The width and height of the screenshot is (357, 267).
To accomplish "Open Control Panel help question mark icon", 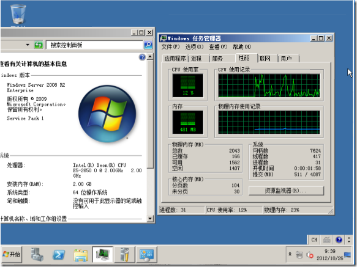I will [142, 57].
